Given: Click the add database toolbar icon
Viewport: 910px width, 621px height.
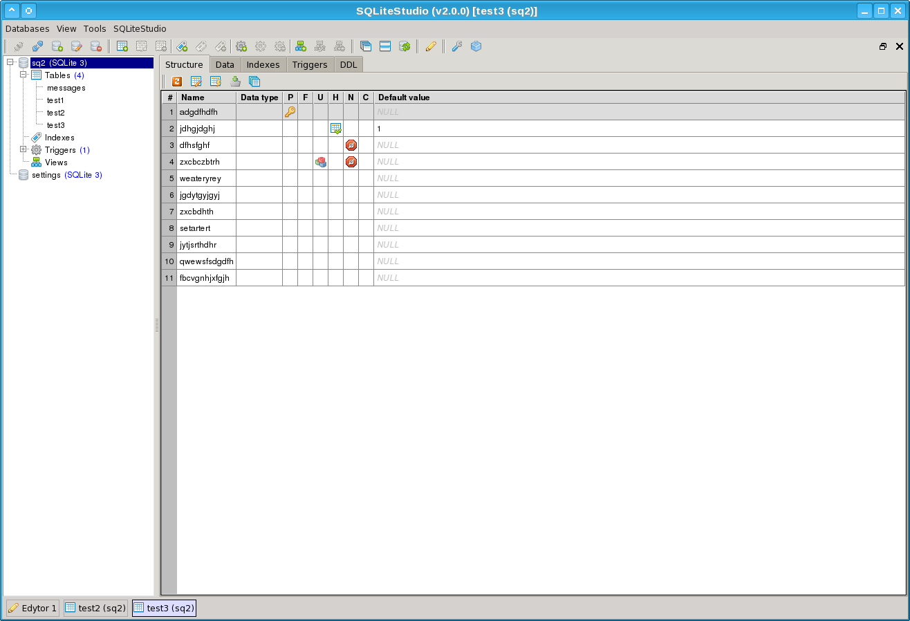Looking at the screenshot, I should 57,46.
